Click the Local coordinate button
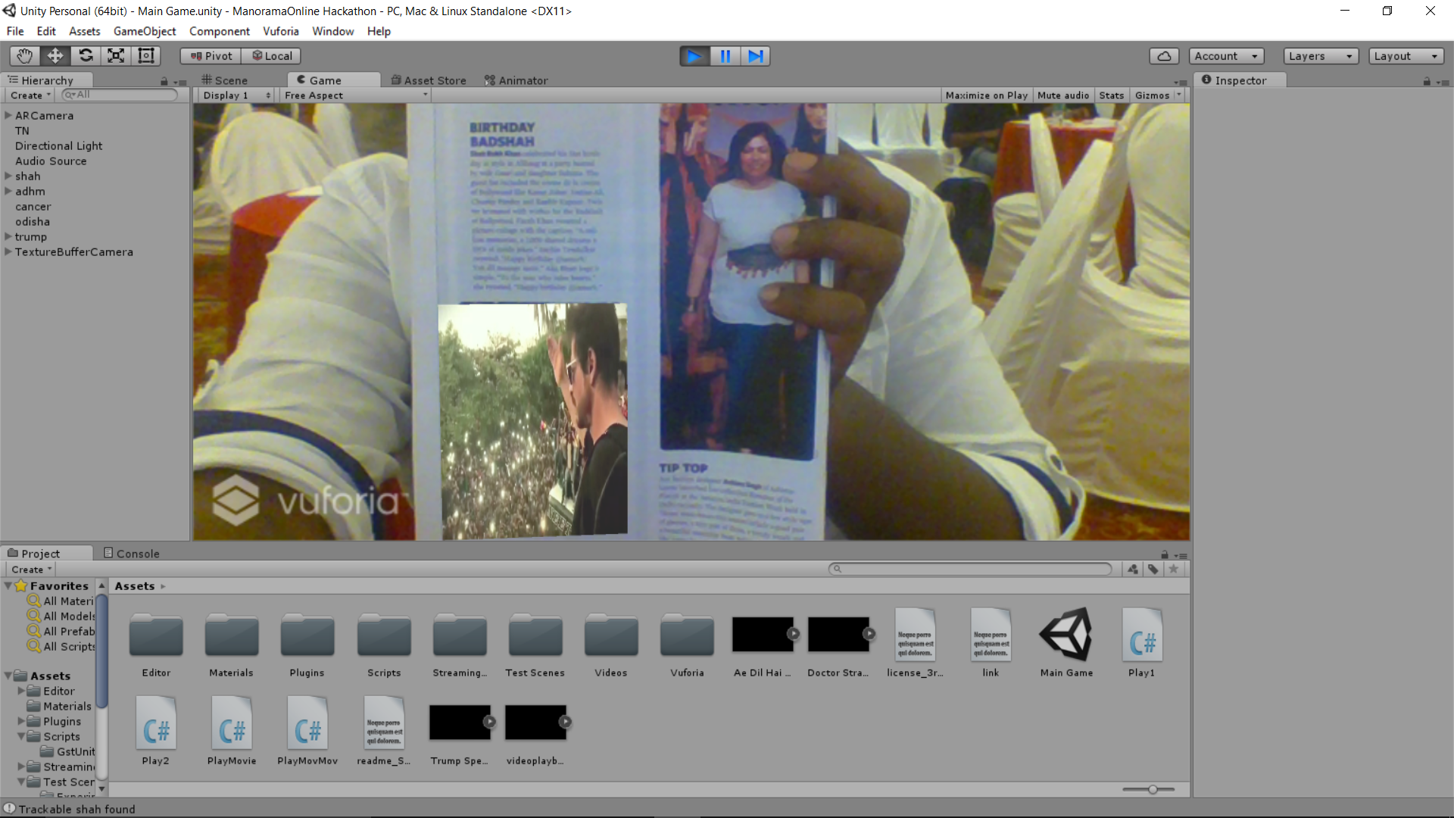 coord(272,56)
